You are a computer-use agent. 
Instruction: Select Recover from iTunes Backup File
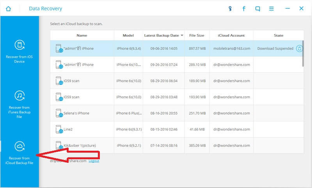coord(19,104)
